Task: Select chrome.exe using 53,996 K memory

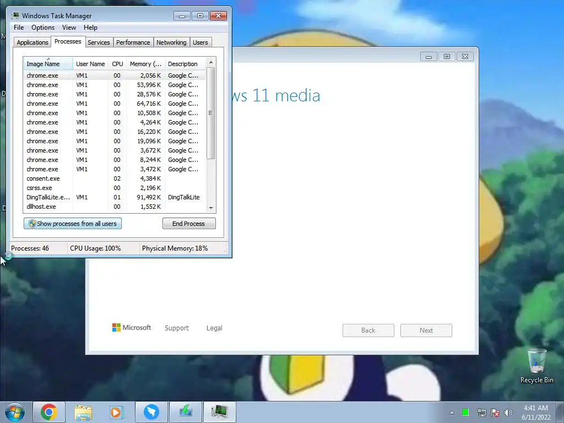Action: (x=115, y=85)
